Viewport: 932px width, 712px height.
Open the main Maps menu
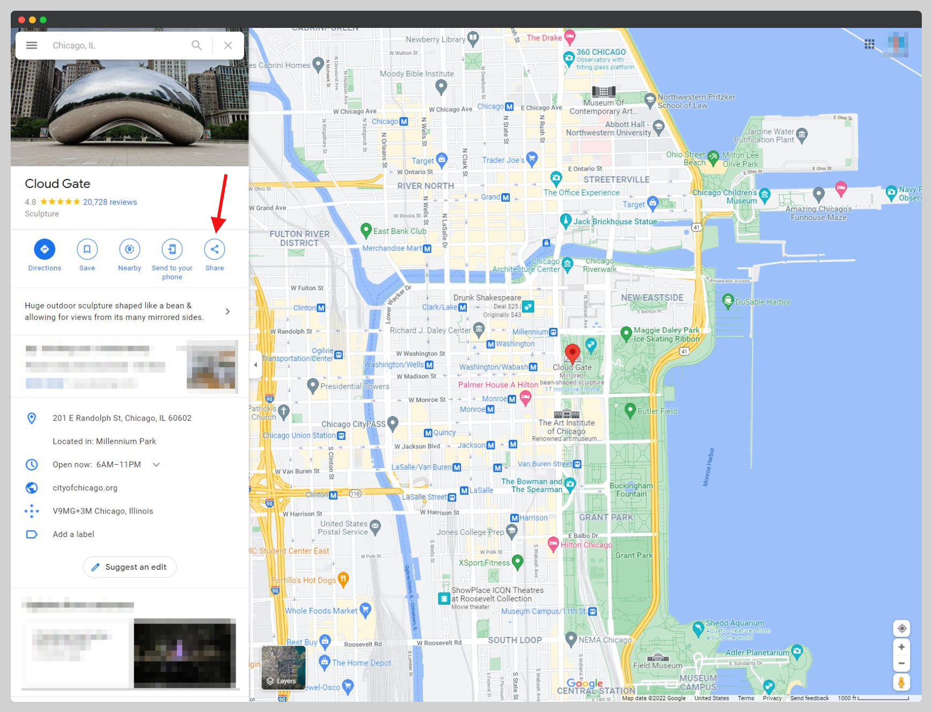pyautogui.click(x=31, y=45)
